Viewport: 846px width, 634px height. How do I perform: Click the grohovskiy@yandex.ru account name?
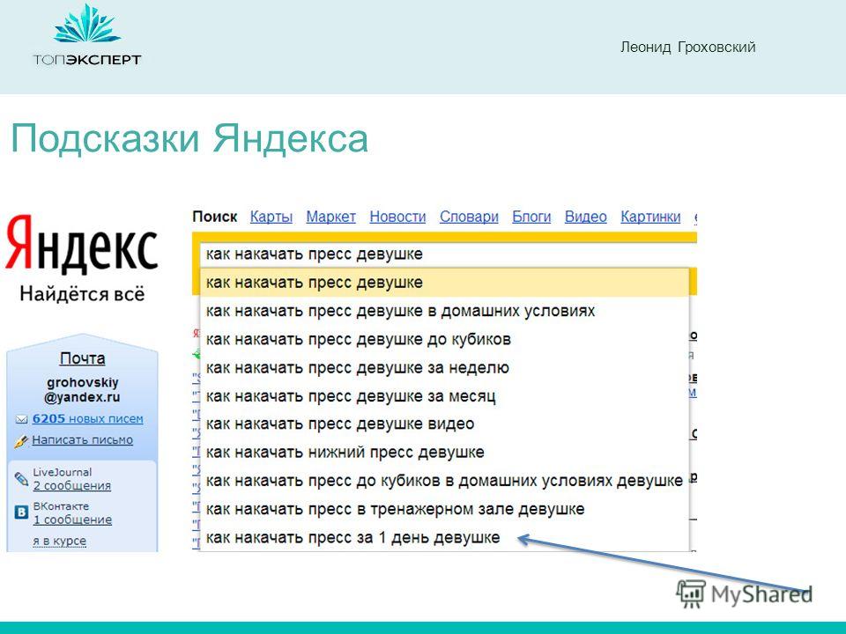tap(83, 390)
